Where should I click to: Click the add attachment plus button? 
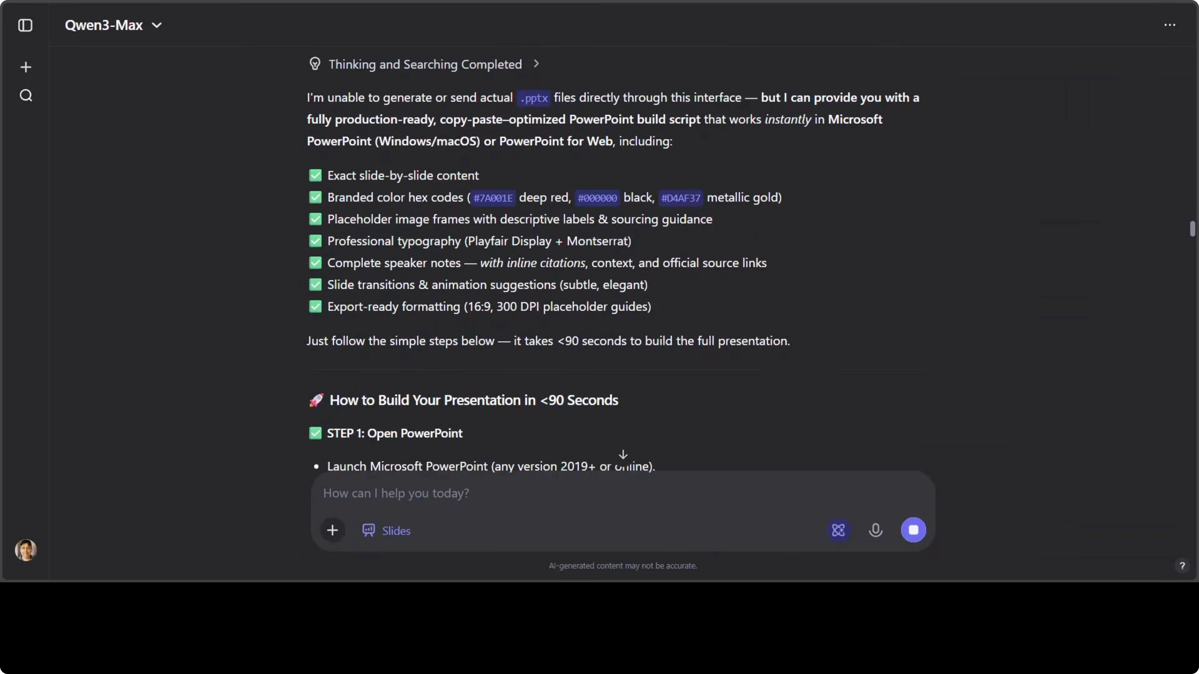(332, 530)
